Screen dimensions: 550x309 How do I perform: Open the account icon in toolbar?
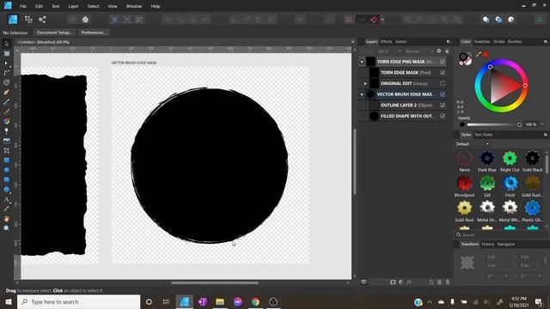point(540,20)
